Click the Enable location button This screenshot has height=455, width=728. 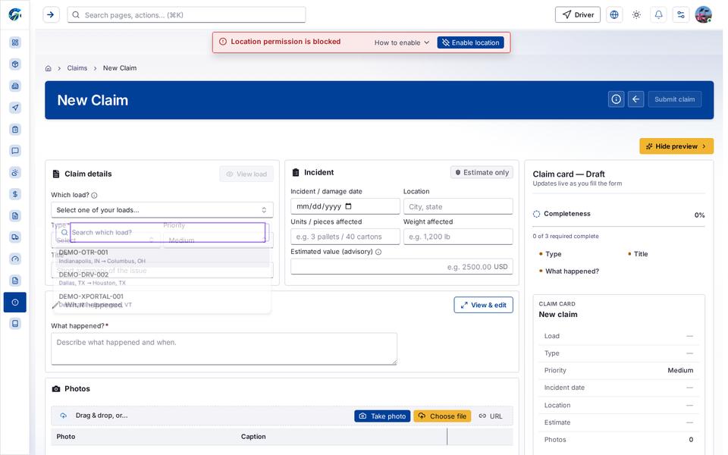coord(471,42)
